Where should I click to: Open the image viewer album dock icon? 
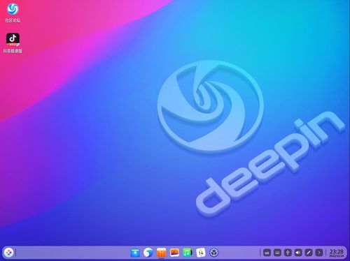coord(174,253)
